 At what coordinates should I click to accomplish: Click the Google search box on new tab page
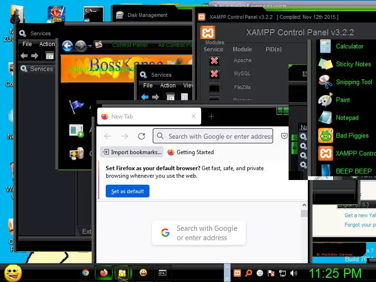click(x=199, y=233)
